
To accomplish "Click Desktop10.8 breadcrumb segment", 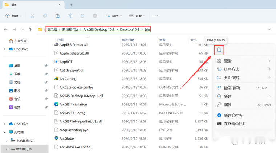I will [130, 29].
